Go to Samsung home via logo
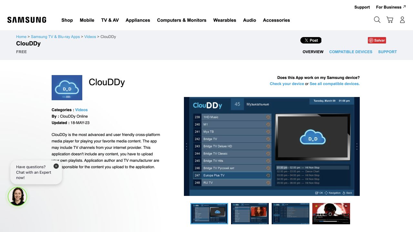Image resolution: width=413 pixels, height=232 pixels. pos(27,20)
